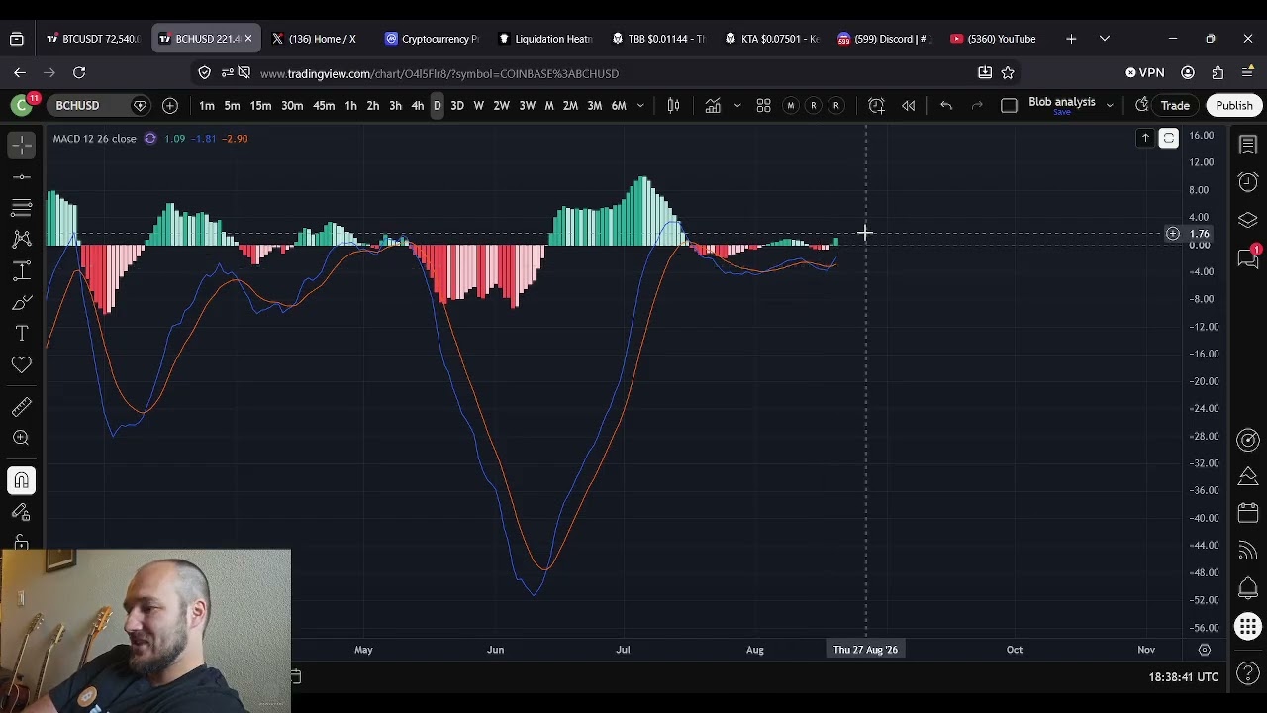Image resolution: width=1267 pixels, height=713 pixels.
Task: Open the Trade button
Action: [1175, 105]
